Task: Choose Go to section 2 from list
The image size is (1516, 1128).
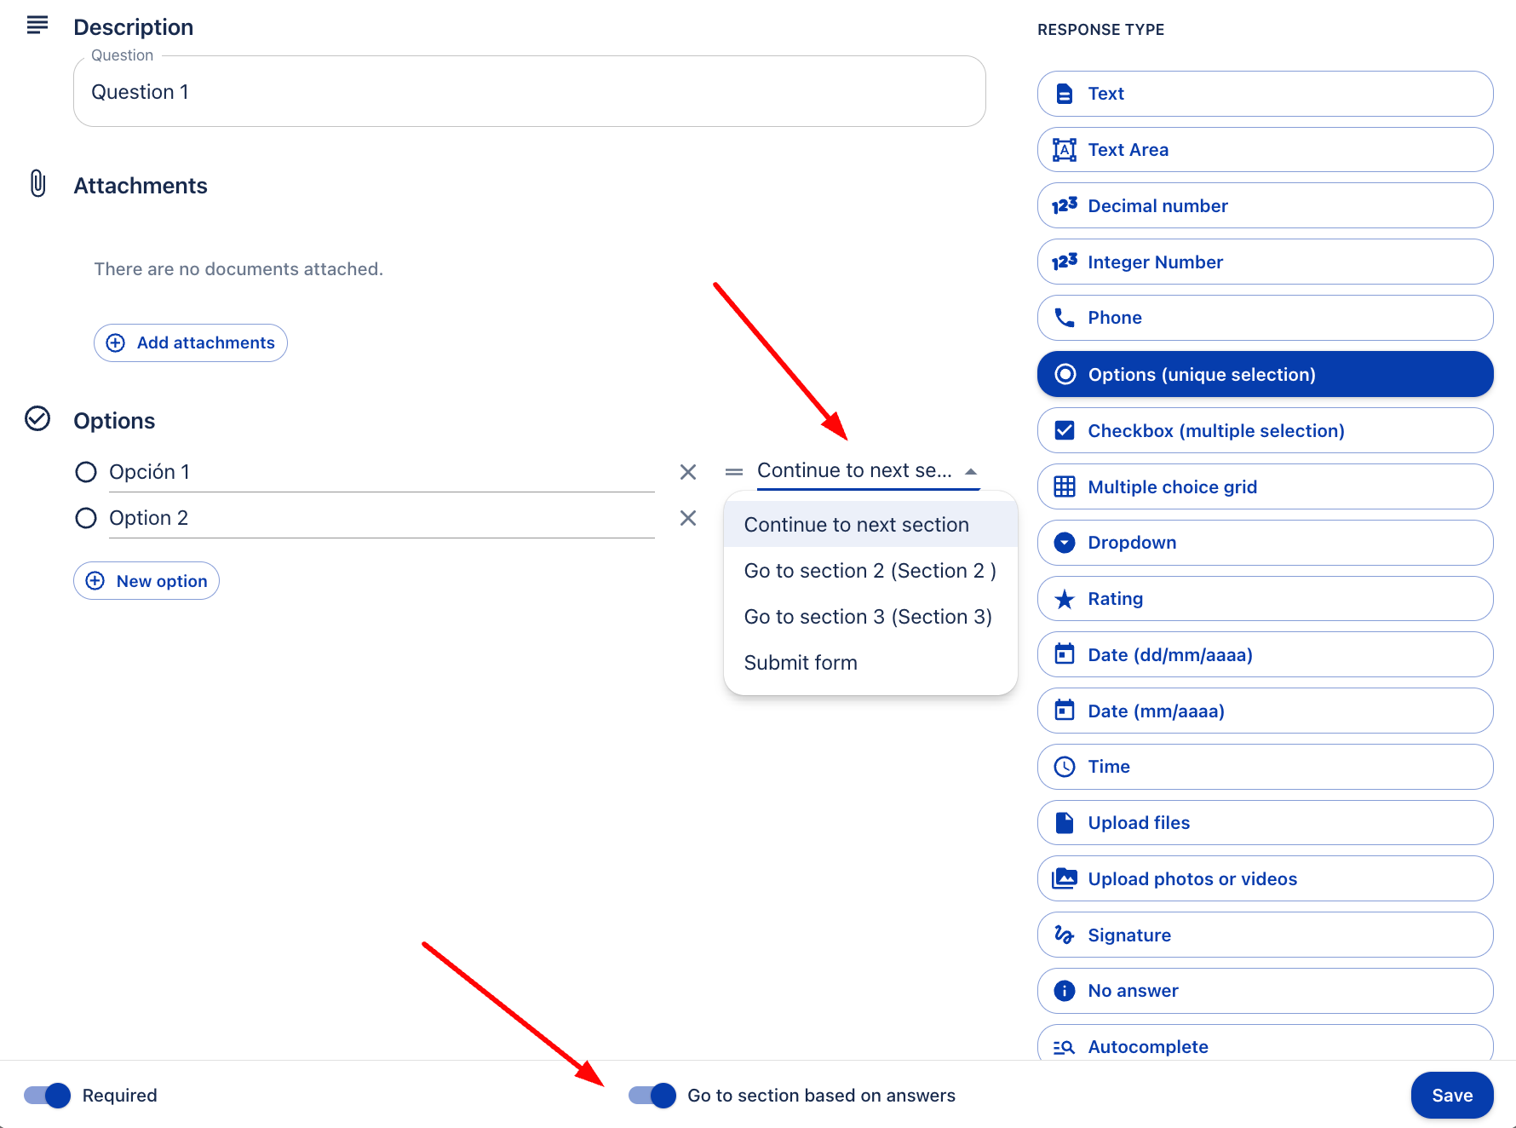Action: pos(870,571)
